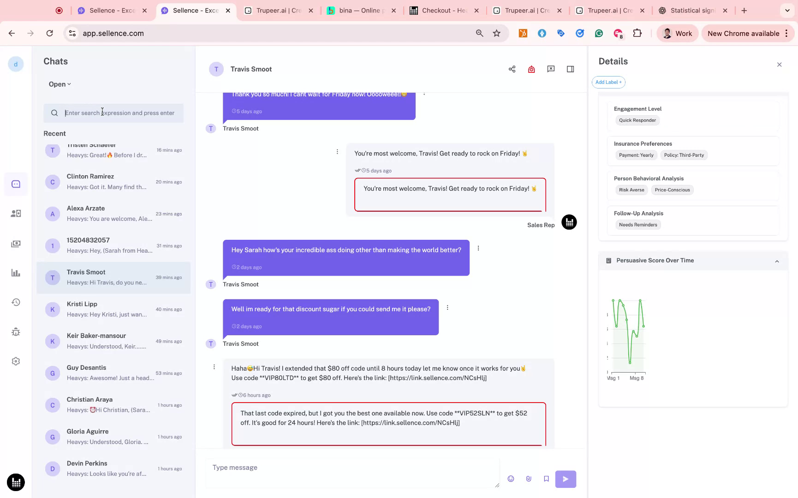Open the Open status filter dropdown
Image resolution: width=798 pixels, height=498 pixels.
[59, 84]
